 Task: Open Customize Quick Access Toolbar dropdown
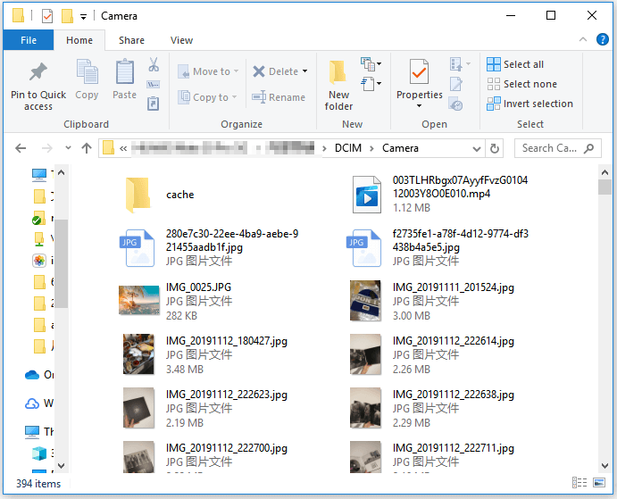click(x=84, y=16)
